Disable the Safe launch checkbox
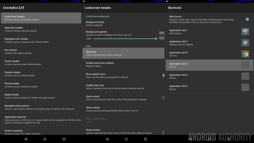The width and height of the screenshot is (254, 143). point(247,19)
